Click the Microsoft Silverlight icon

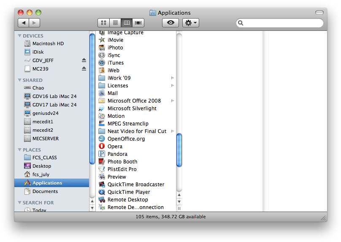point(102,109)
